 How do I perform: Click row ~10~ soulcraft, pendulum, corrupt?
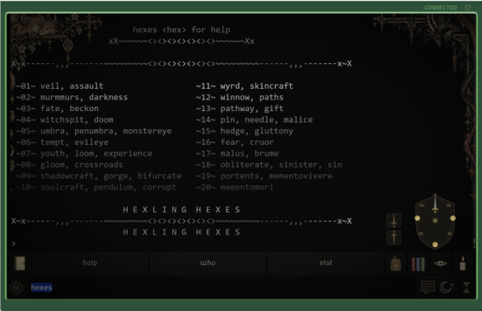point(96,188)
